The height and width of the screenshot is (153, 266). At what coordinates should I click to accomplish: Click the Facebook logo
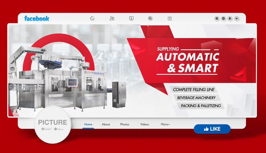click(x=37, y=18)
